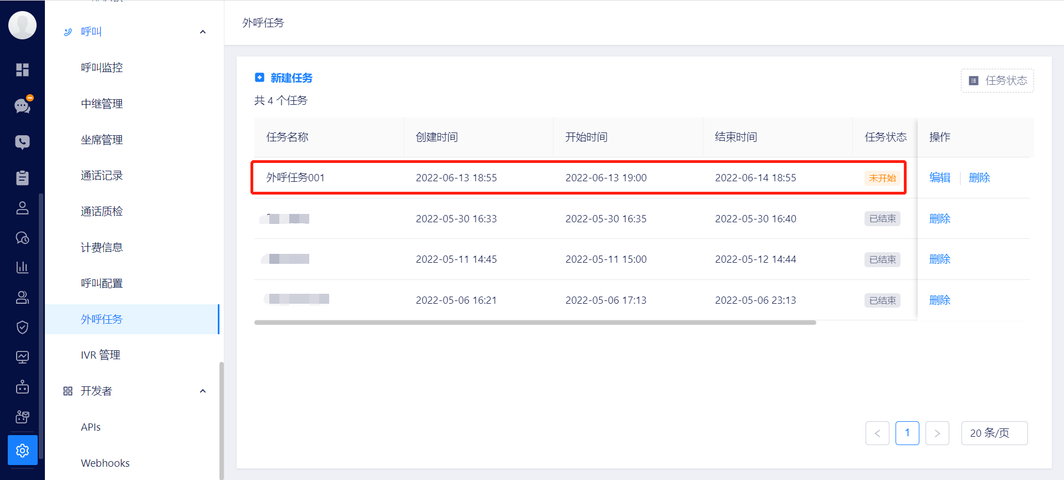Image resolution: width=1064 pixels, height=480 pixels.
Task: Click the user avatar at top left
Action: click(x=23, y=25)
